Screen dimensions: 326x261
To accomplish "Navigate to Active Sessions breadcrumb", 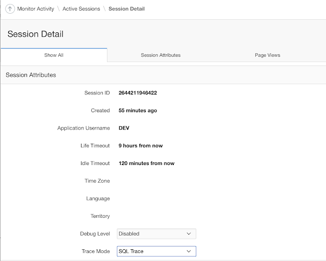I will (x=81, y=9).
